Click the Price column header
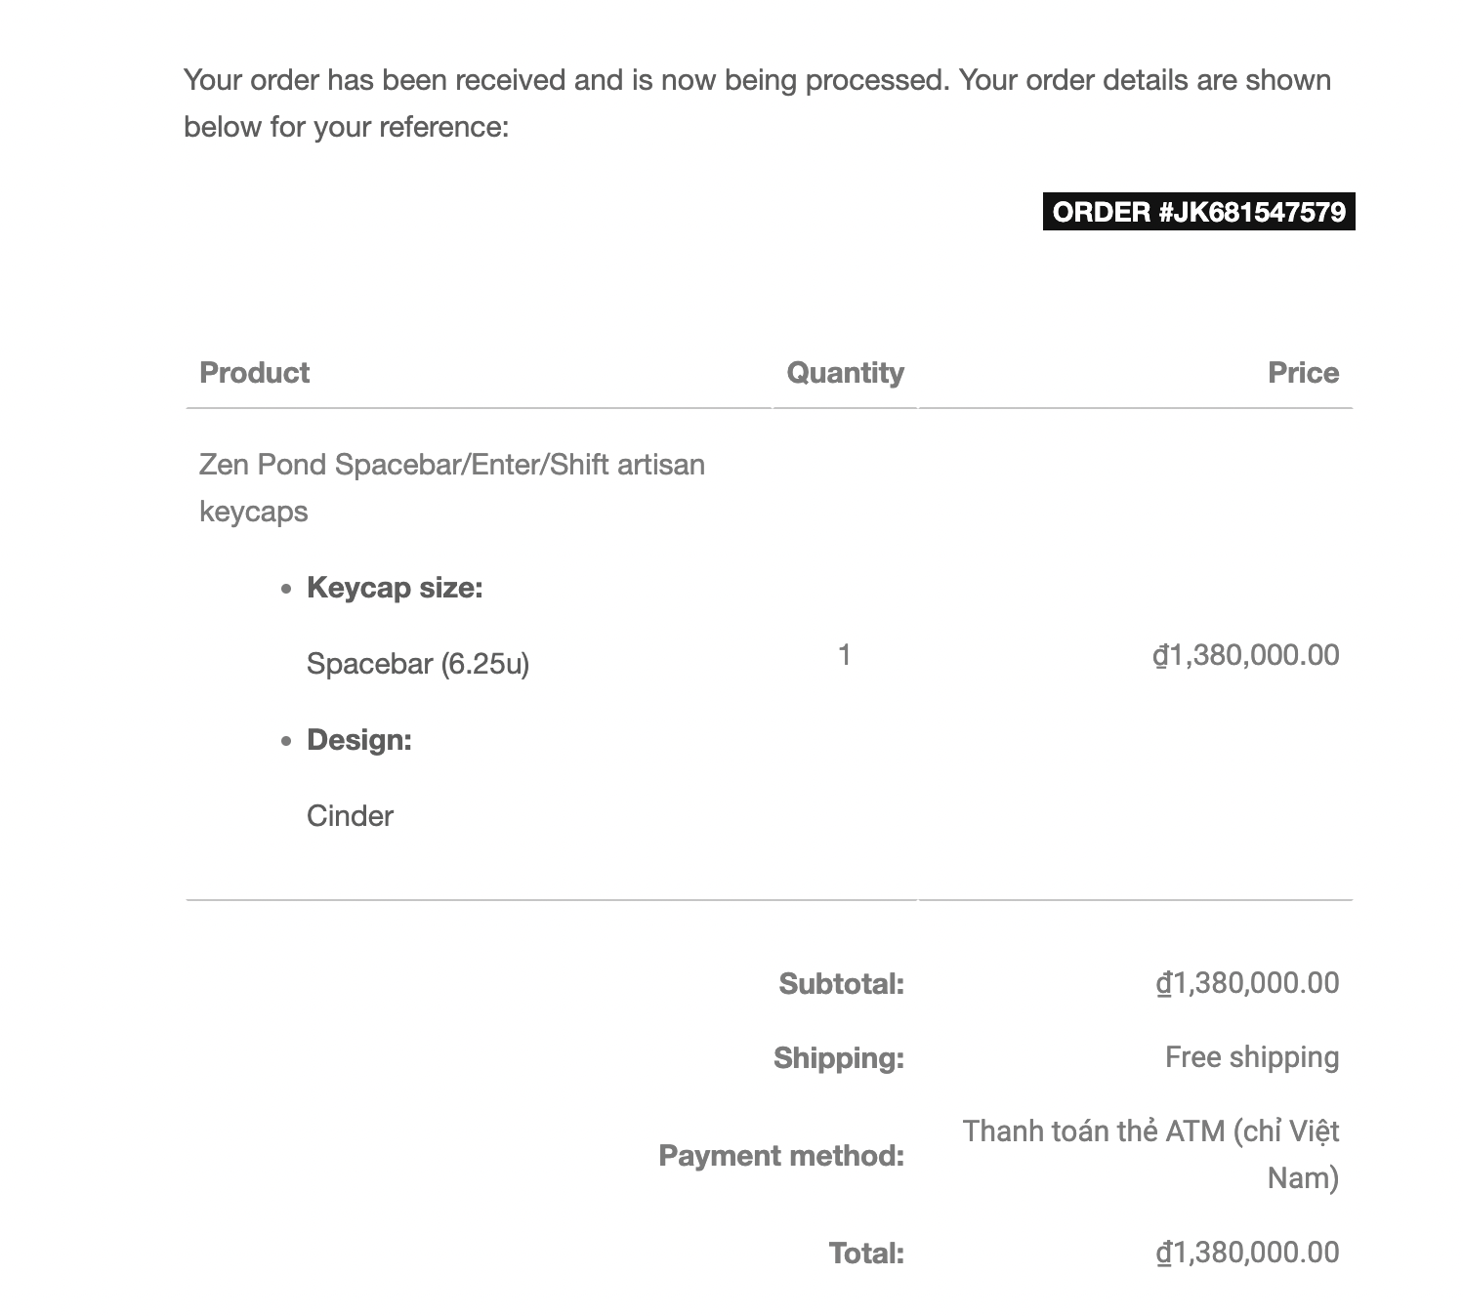Image resolution: width=1463 pixels, height=1316 pixels. 1303,372
